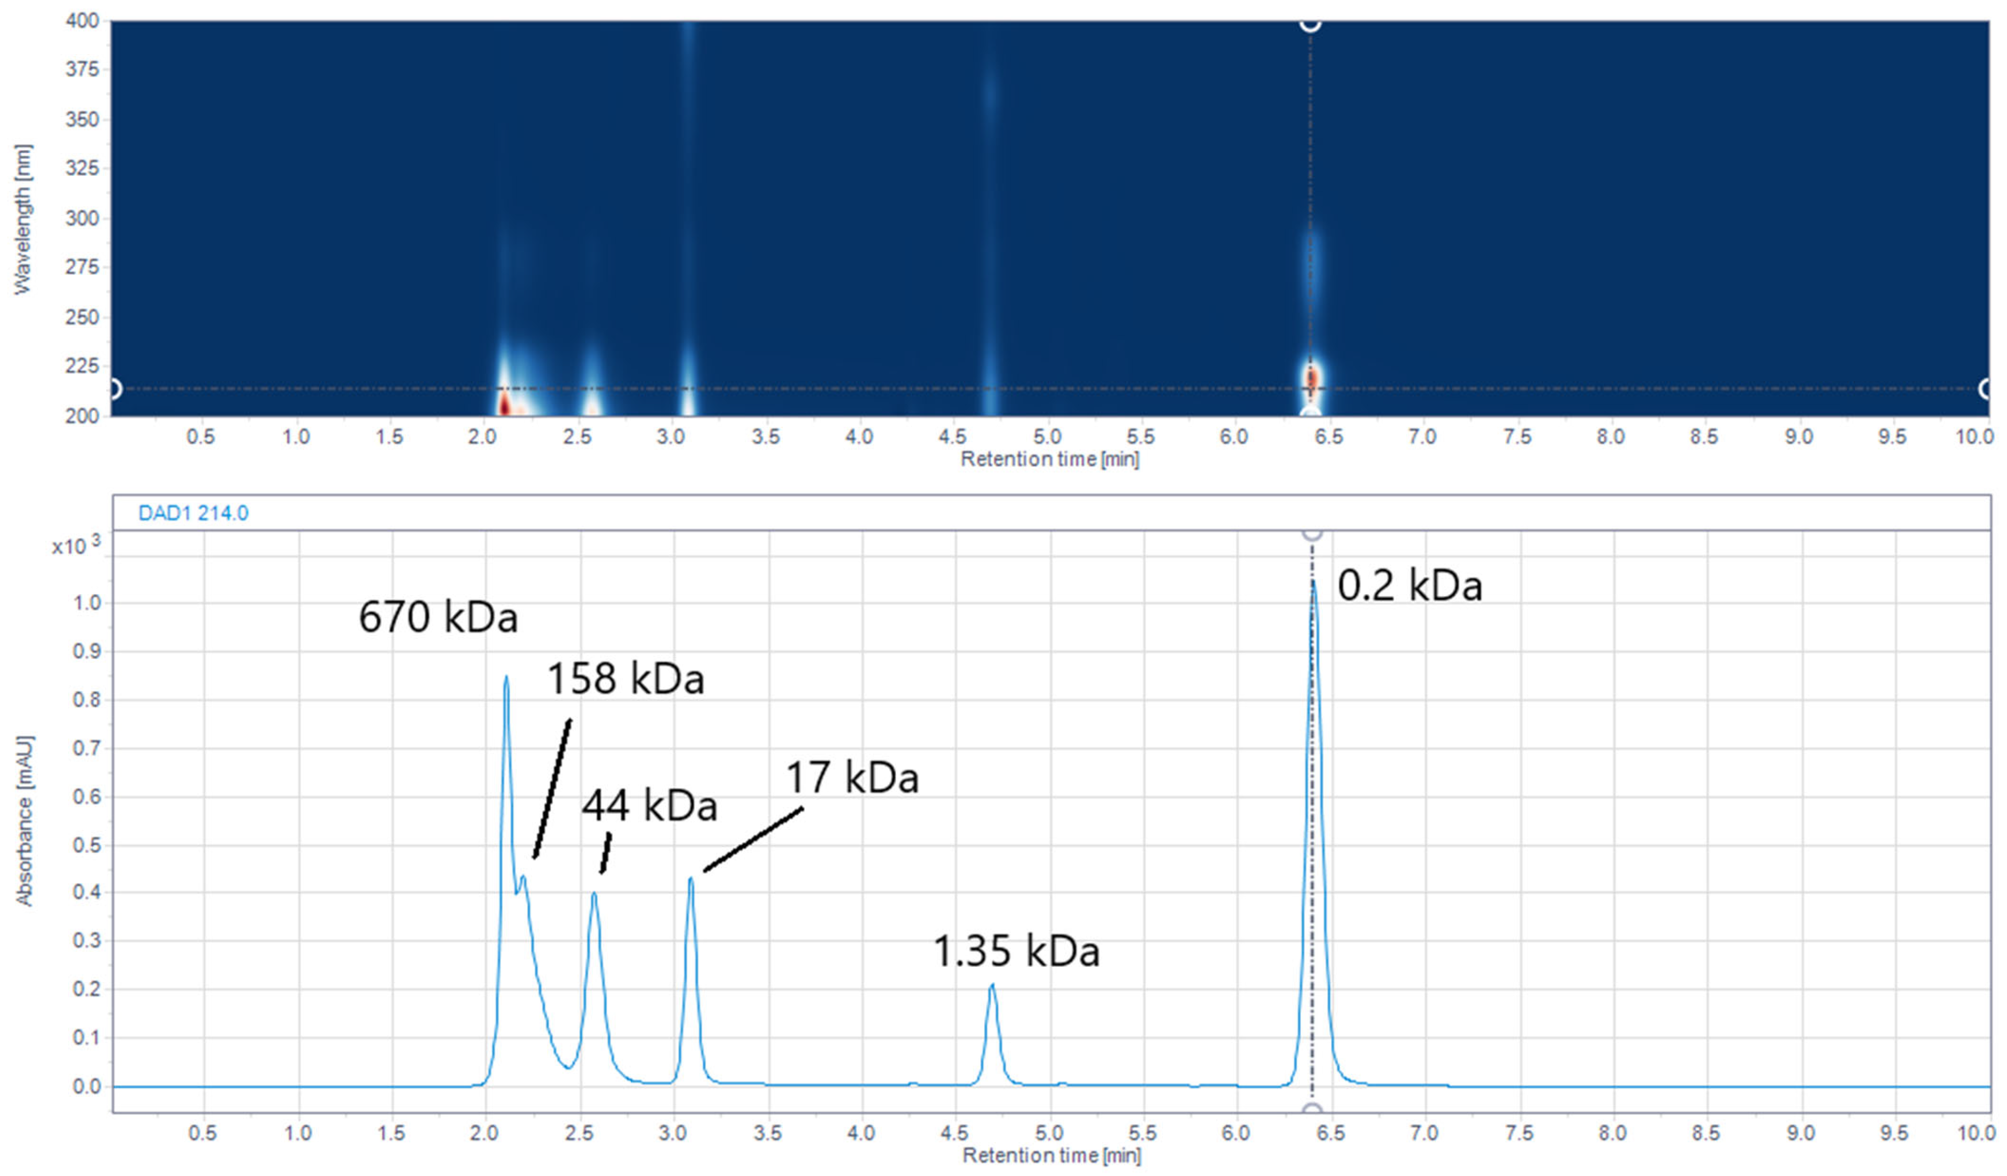Screen dimensions: 2007x1176
Task: Click the Absorbance [mAU] axis title
Action: [x=25, y=821]
